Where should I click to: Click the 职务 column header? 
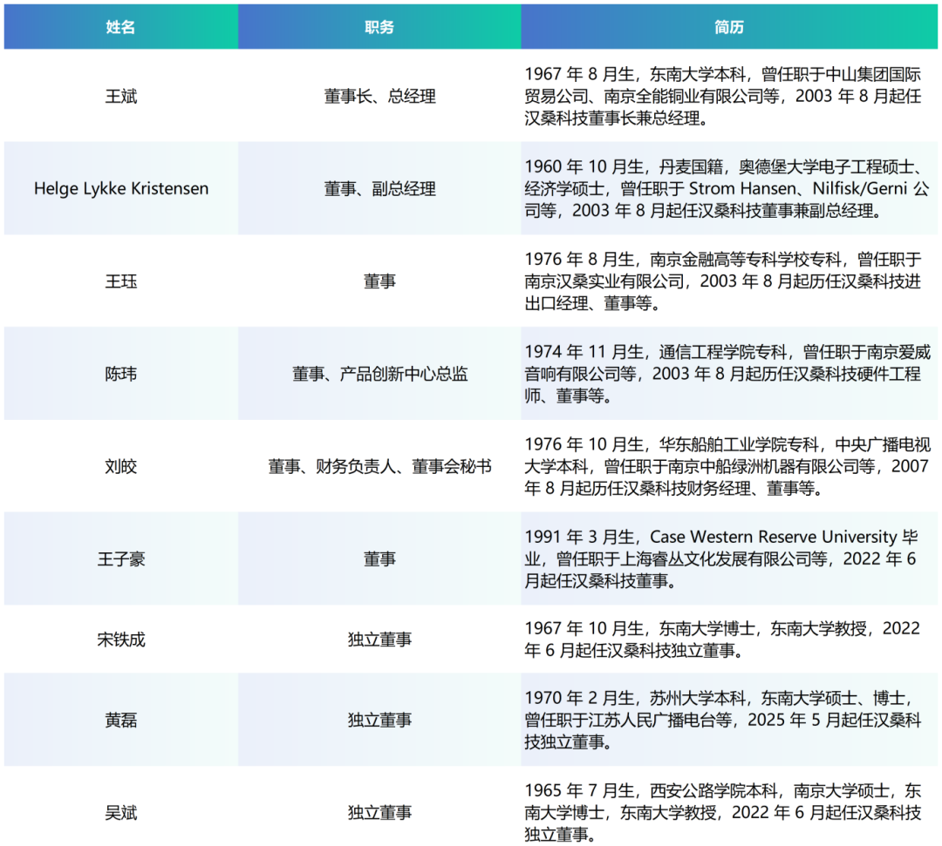click(379, 27)
